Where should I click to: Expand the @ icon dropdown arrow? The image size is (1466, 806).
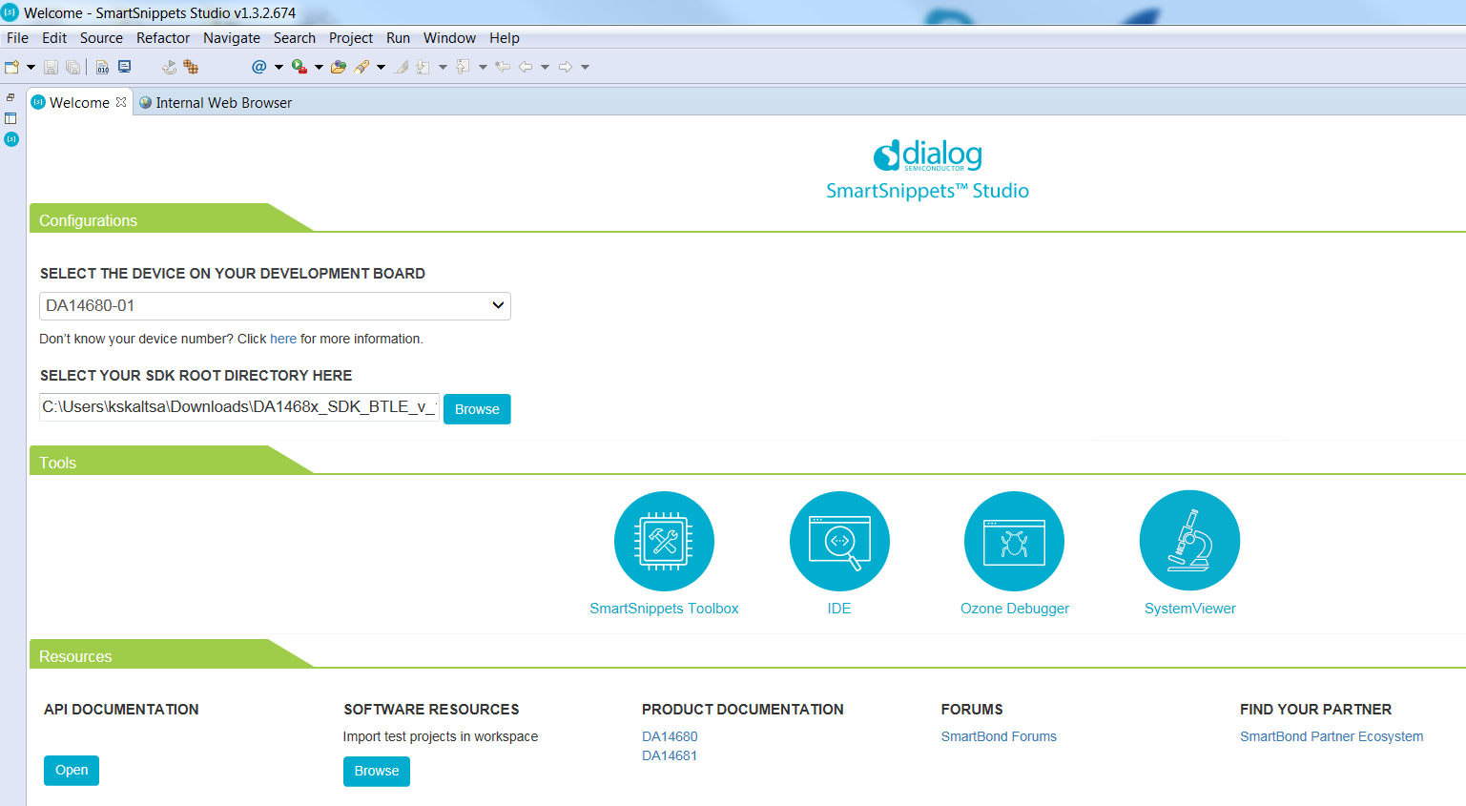tap(279, 67)
